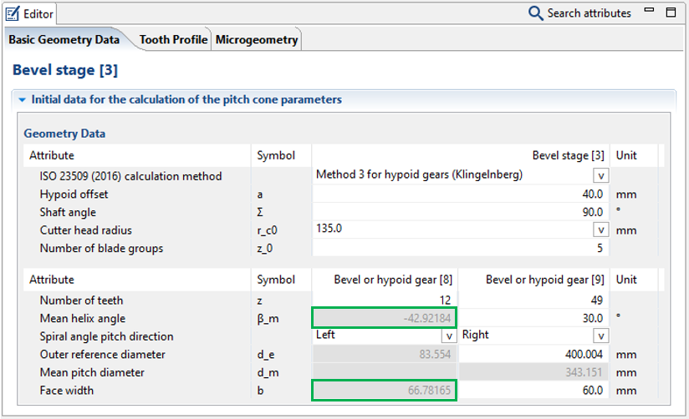This screenshot has width=689, height=419.
Task: Click the Shaft angle value field
Action: (x=460, y=212)
